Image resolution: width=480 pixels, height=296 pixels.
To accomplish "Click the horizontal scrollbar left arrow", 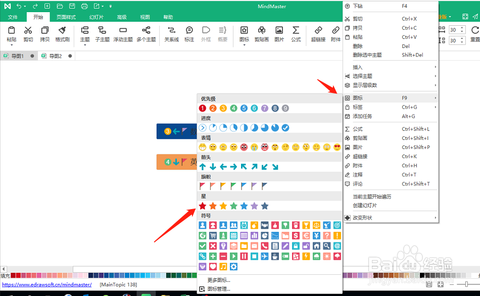I will 4,269.
